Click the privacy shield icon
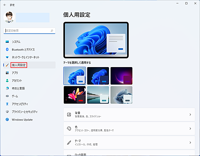Viewport: 200px width, 156px height. click(7, 112)
